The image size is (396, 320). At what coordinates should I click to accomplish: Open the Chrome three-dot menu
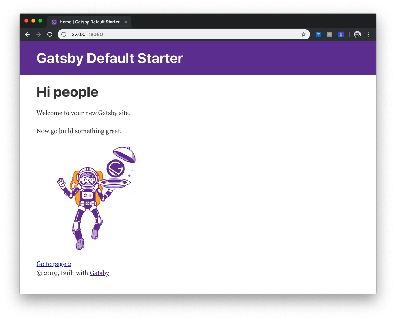(369, 34)
